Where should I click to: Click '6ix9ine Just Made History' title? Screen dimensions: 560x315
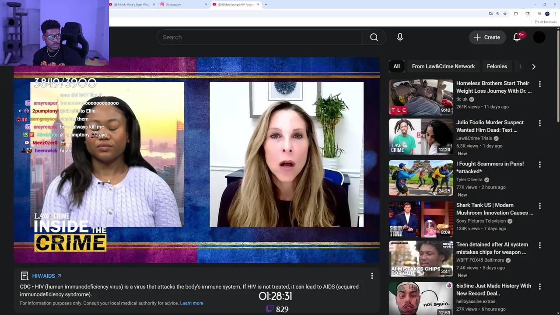tap(493, 290)
